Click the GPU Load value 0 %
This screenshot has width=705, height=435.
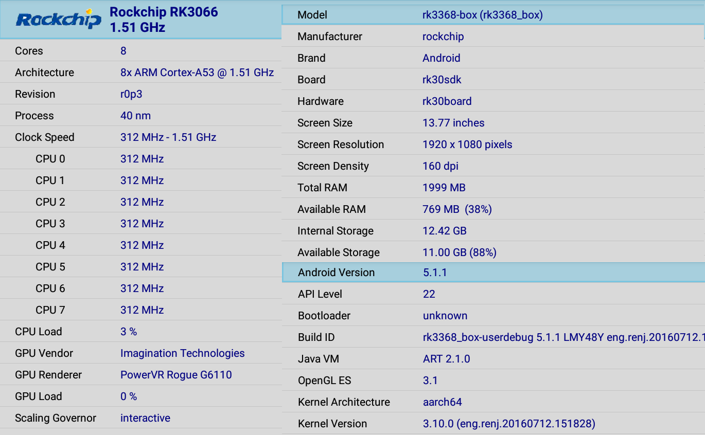coord(129,396)
